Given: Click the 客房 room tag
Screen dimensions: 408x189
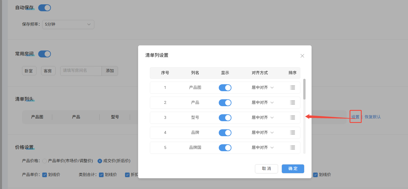Looking at the screenshot, I should pyautogui.click(x=48, y=71).
